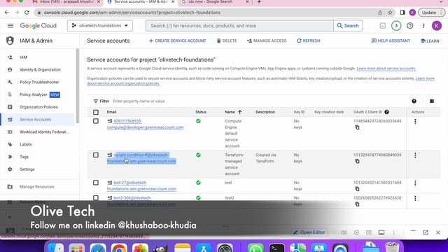Reload the browser page

27,13
